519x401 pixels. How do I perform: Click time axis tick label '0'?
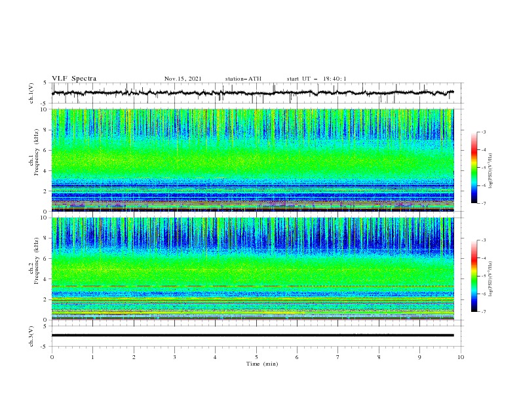[52, 357]
